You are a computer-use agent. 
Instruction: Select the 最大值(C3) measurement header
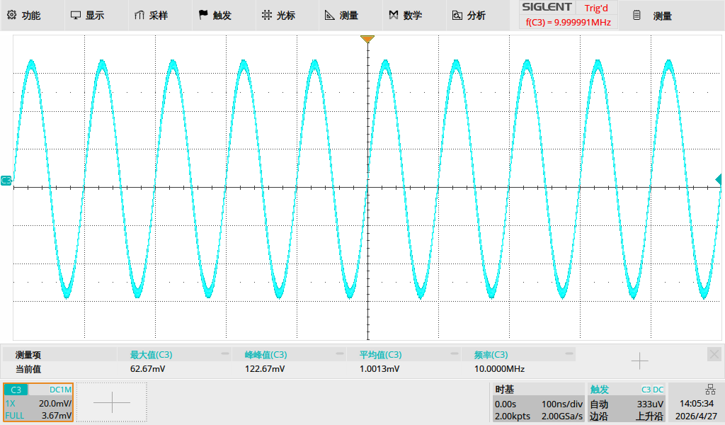(151, 355)
